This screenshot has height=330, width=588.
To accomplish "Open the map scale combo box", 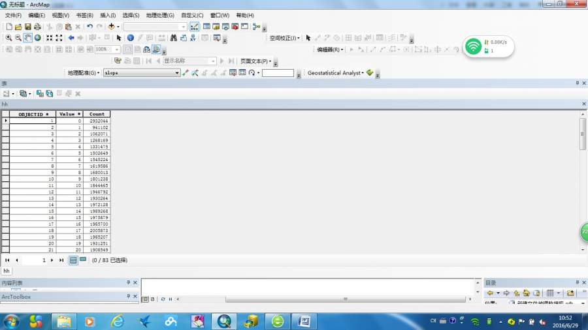I will coord(155,27).
